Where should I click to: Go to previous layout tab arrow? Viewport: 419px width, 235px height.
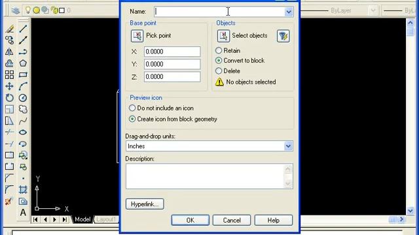45,219
